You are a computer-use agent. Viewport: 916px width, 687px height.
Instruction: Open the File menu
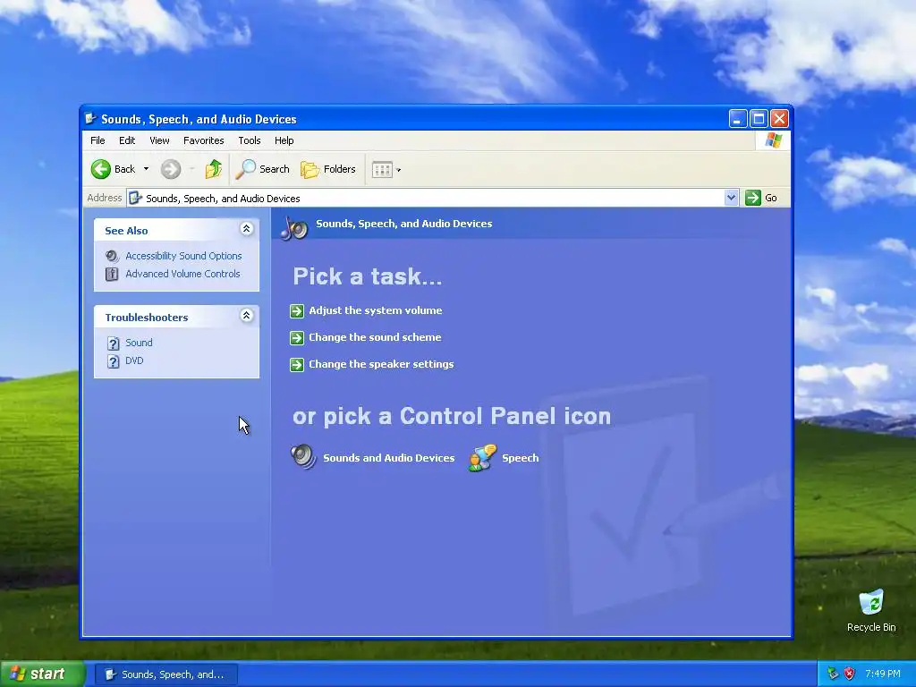point(98,140)
